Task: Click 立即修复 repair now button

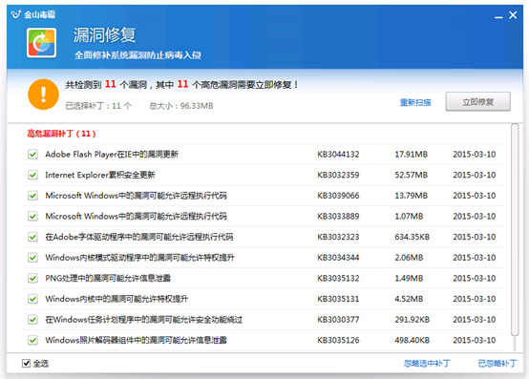Action: [477, 101]
